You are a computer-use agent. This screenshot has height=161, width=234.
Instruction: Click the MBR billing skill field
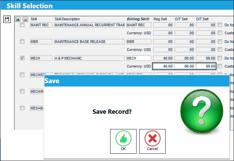point(139,42)
